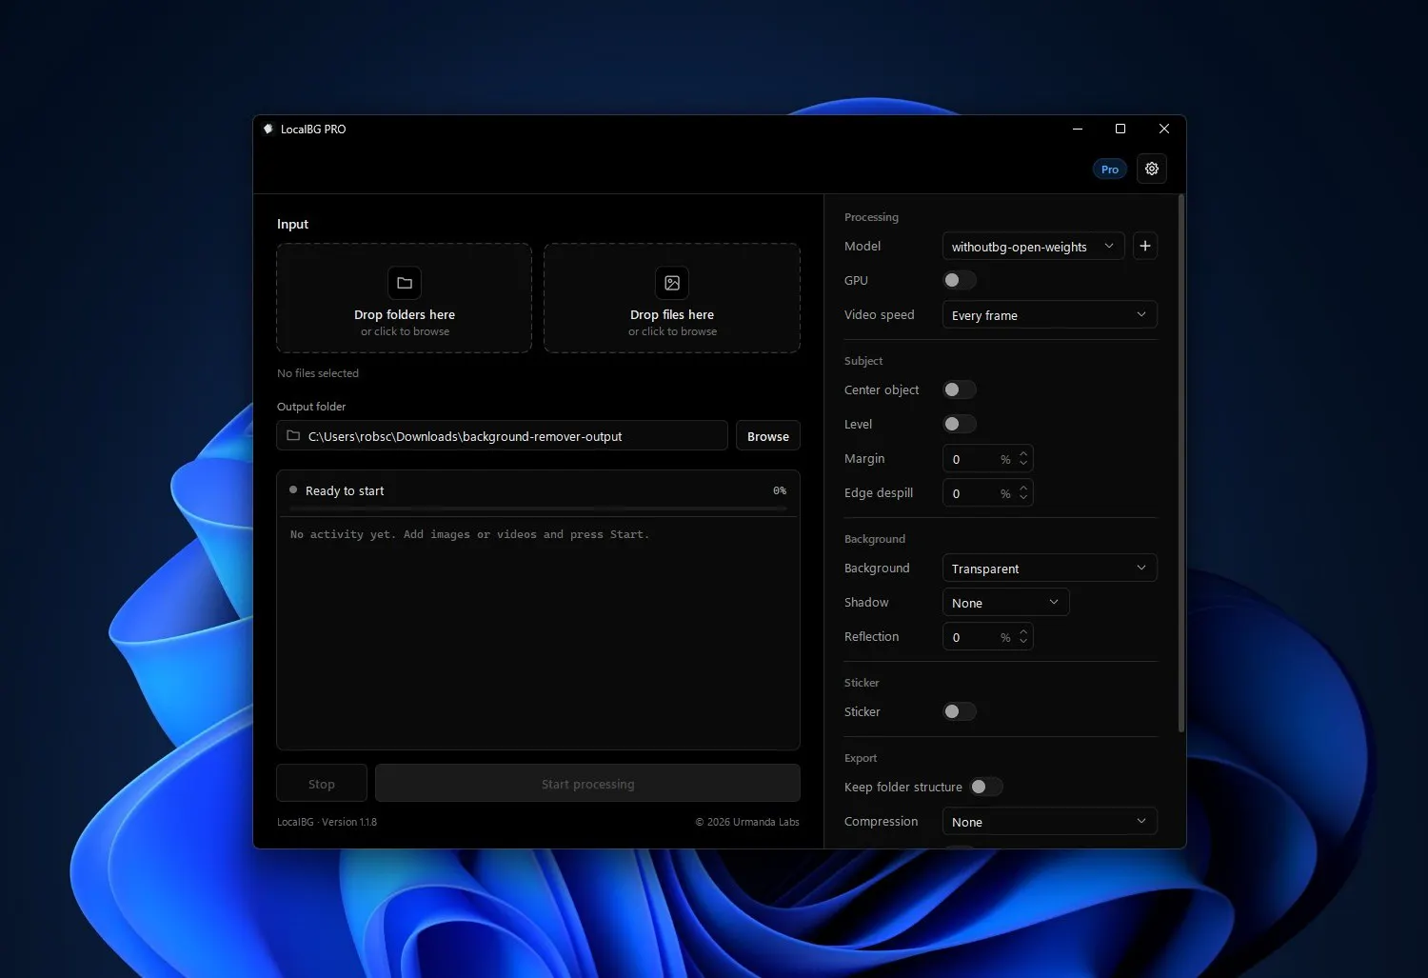Expand the Video speed Every frame dropdown
Viewport: 1428px width, 978px height.
[1049, 315]
